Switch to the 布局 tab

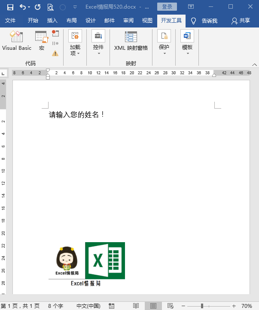71,20
